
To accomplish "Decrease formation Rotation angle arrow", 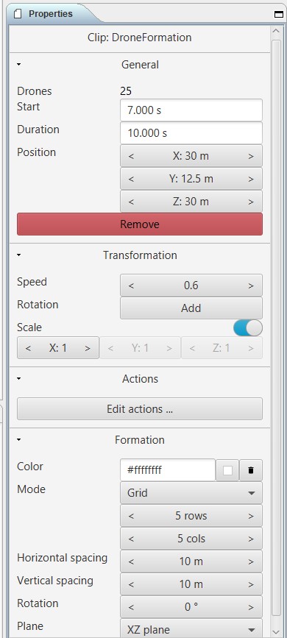I will coord(131,607).
